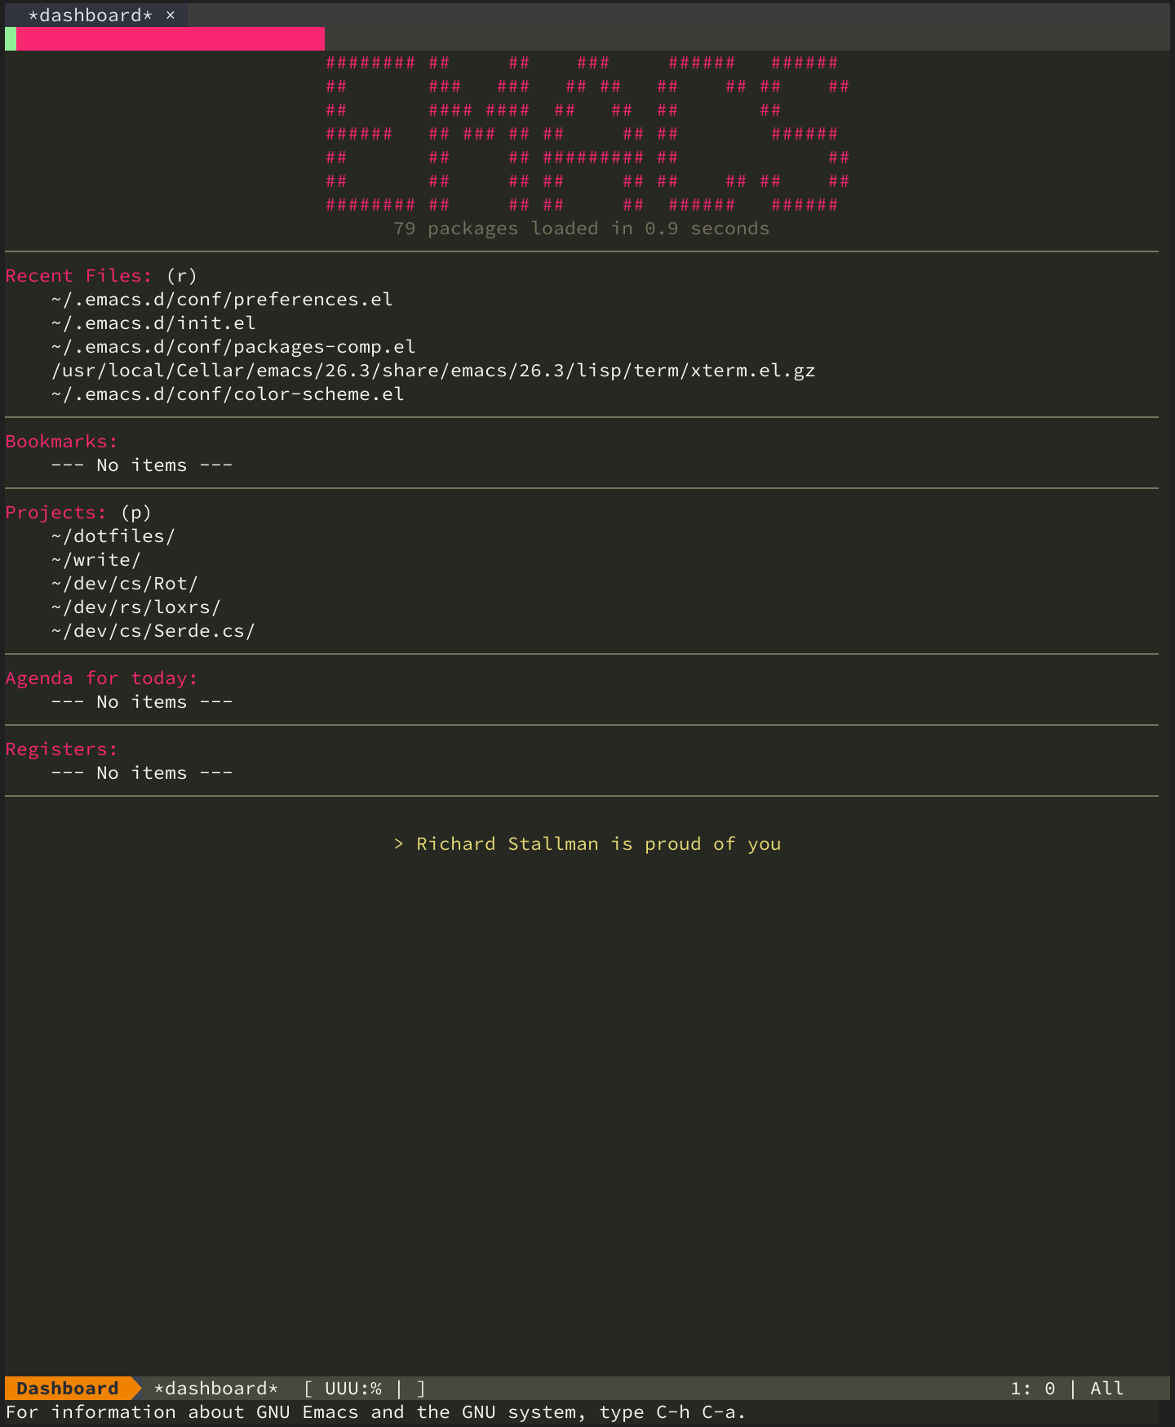Click the Dashboard mode indicator in modeline
Screen dimensions: 1175x1427
click(68, 1389)
